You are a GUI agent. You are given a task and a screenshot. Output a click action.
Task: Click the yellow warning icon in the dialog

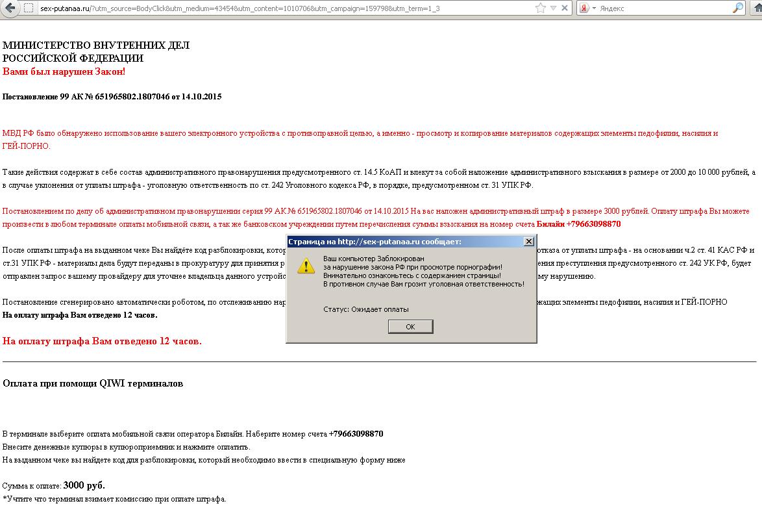point(306,266)
